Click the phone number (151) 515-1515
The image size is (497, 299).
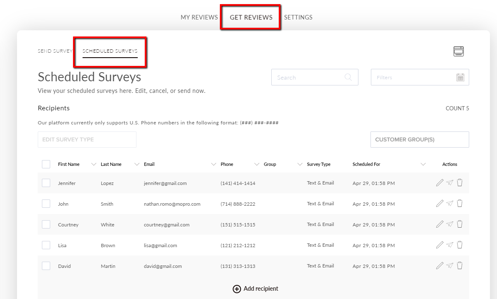[x=238, y=225]
